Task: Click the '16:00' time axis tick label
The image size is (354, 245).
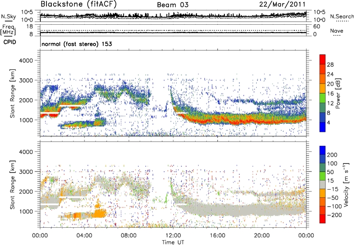Action: (x=217, y=236)
